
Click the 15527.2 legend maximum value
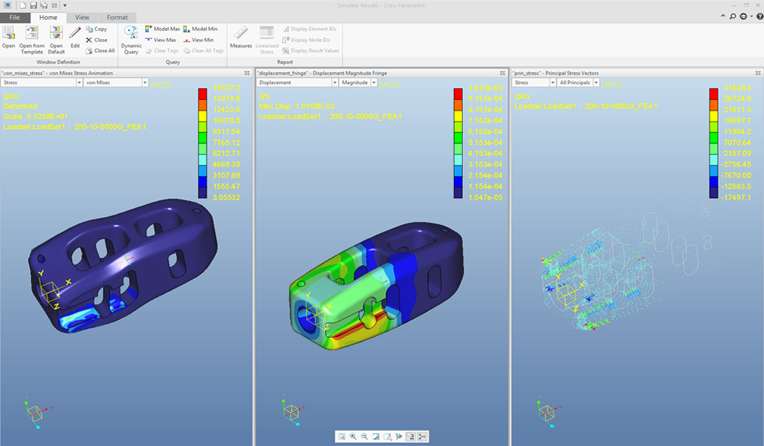click(x=227, y=88)
